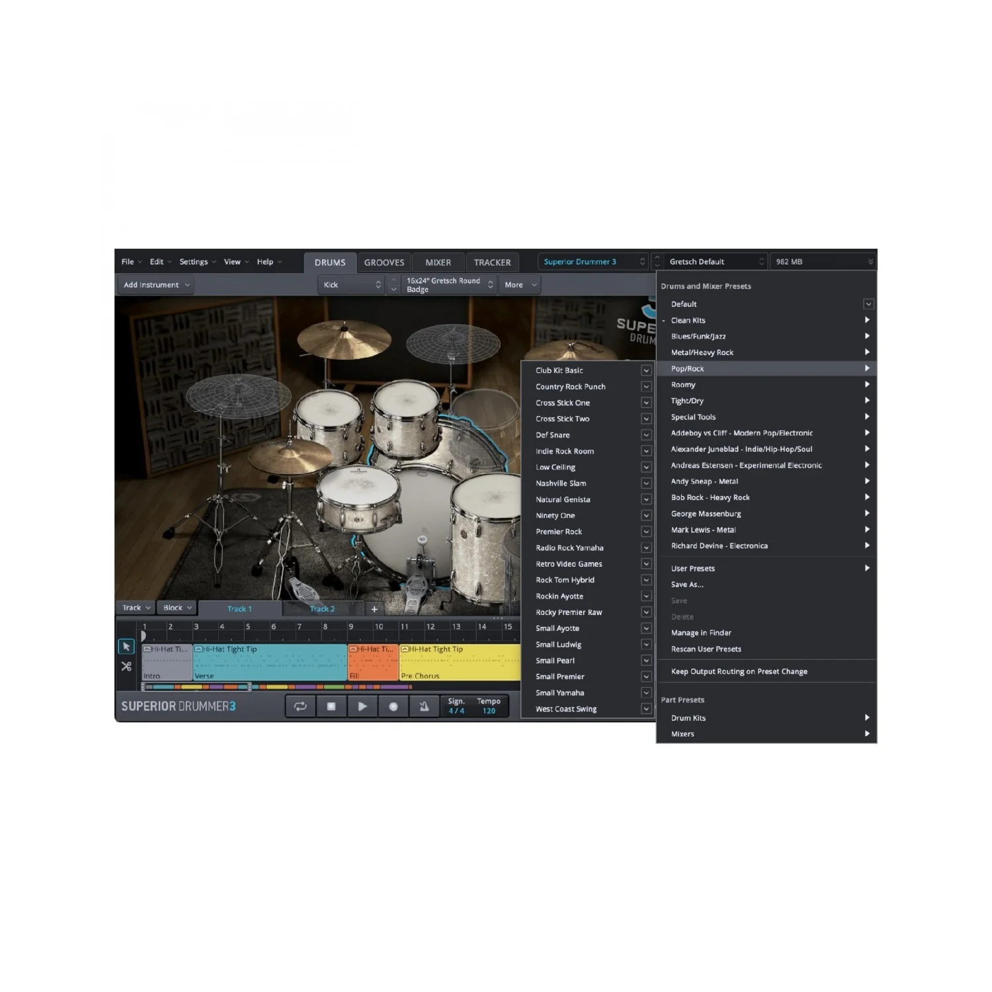Click the arrow icon beside Ninety One

point(646,515)
